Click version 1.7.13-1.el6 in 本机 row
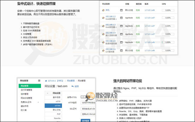The height and width of the screenshot is (122, 195). [x=150, y=10]
